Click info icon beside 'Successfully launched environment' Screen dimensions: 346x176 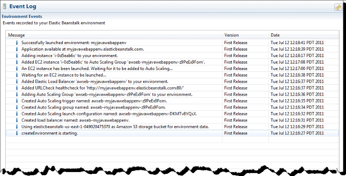[16, 43]
